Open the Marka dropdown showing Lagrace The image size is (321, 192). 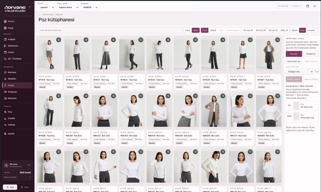46,8
